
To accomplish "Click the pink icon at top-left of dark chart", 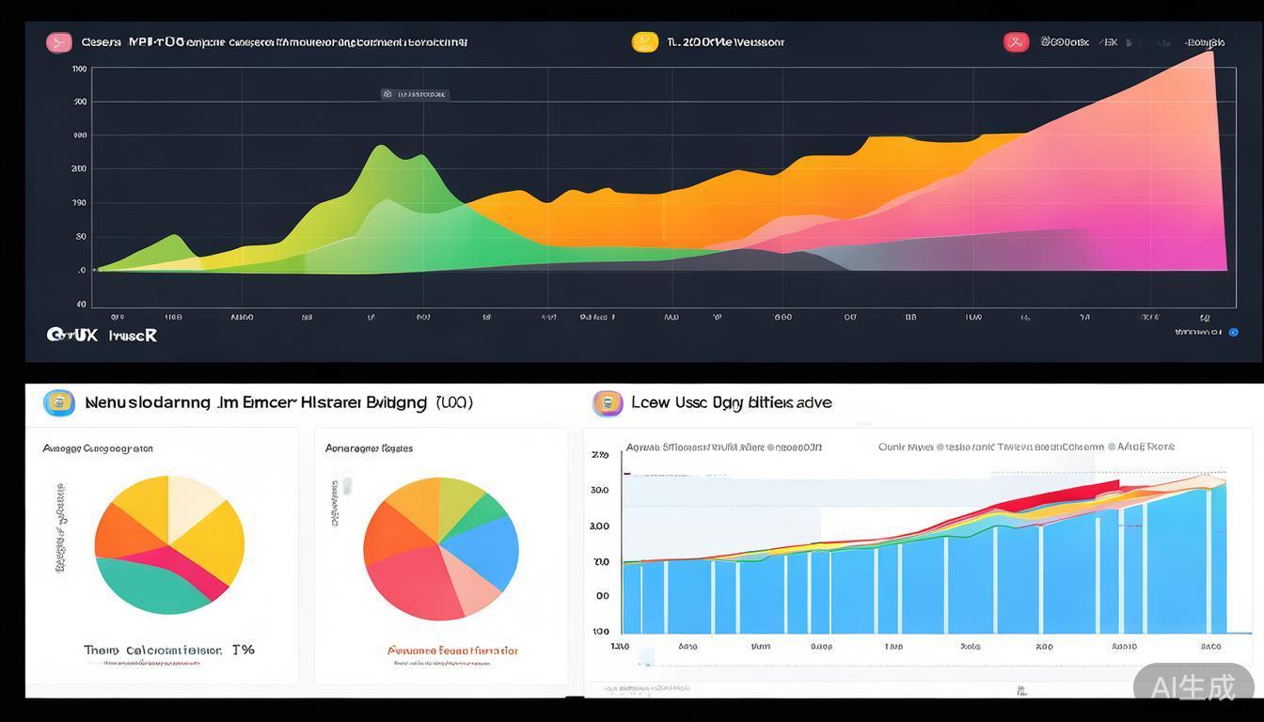I will pos(59,42).
